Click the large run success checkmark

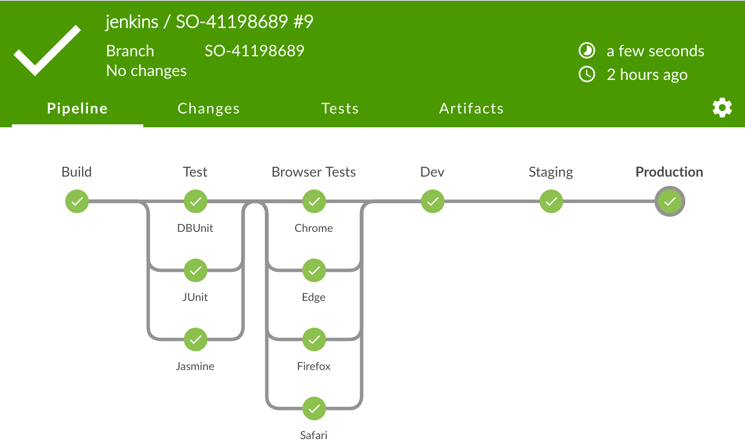pyautogui.click(x=47, y=50)
